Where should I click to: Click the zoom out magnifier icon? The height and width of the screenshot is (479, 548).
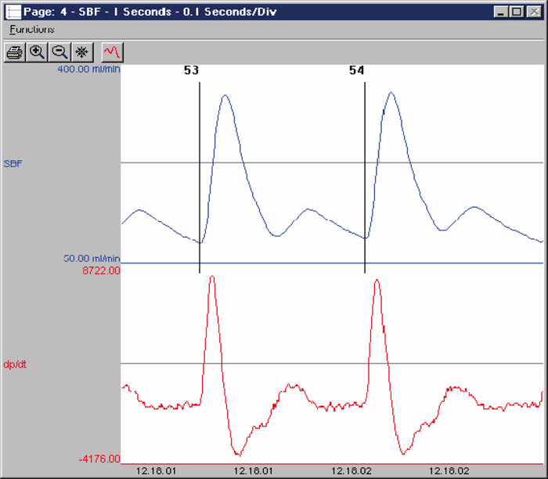coord(58,52)
